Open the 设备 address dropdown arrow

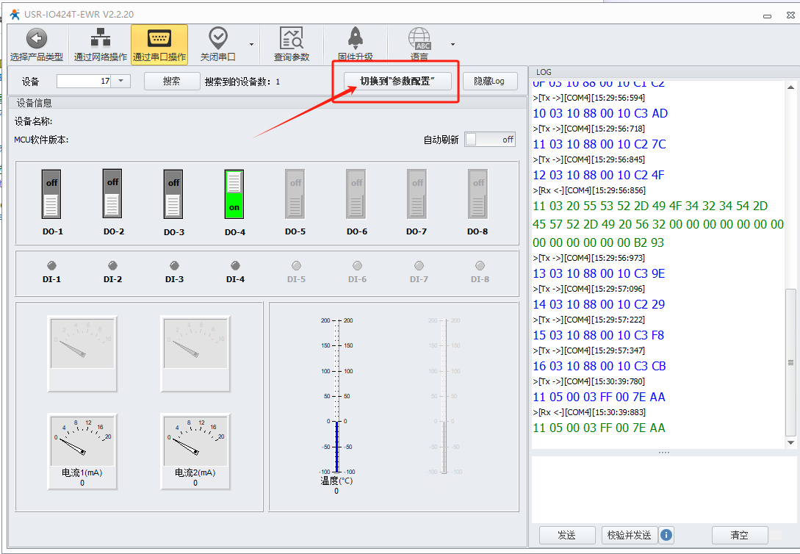pos(121,81)
